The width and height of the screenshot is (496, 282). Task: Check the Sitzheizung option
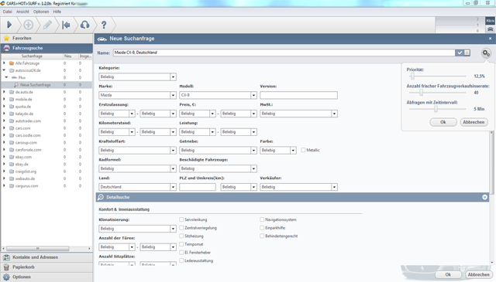(x=181, y=236)
